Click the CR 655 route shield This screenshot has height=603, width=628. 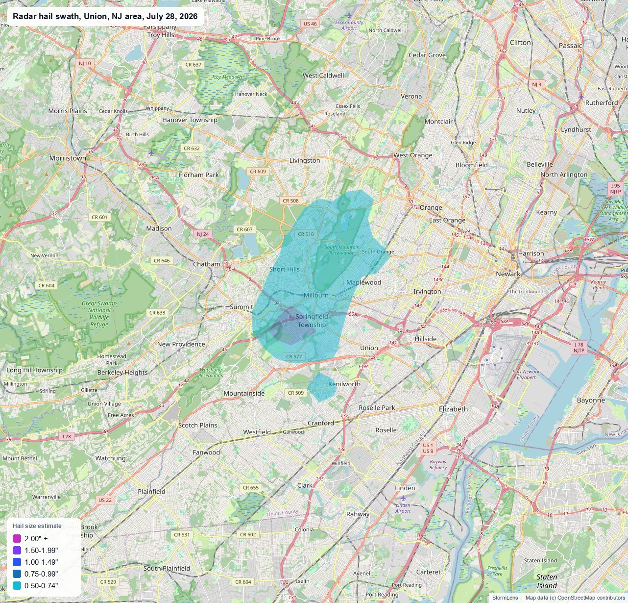pyautogui.click(x=251, y=488)
